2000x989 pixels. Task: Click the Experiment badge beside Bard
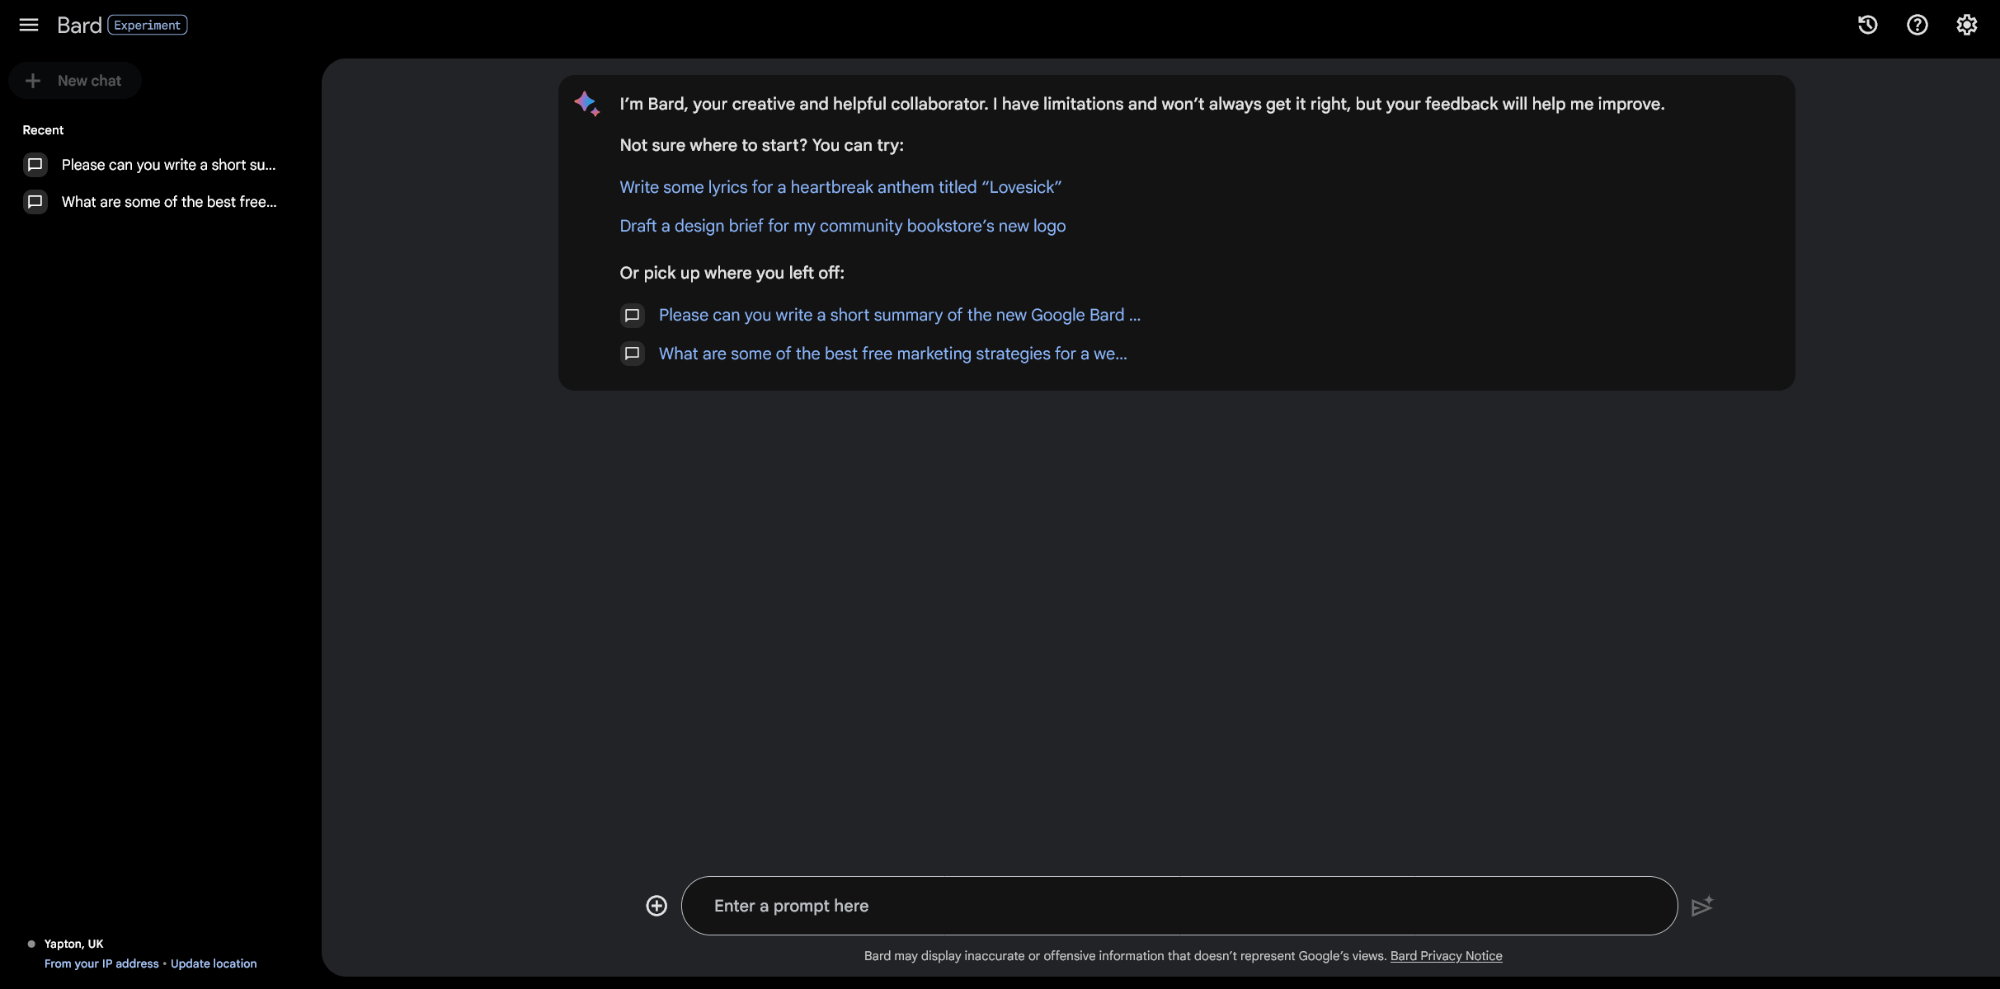(x=146, y=25)
